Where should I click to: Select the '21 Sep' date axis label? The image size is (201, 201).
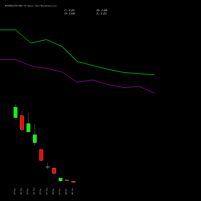(14, 191)
